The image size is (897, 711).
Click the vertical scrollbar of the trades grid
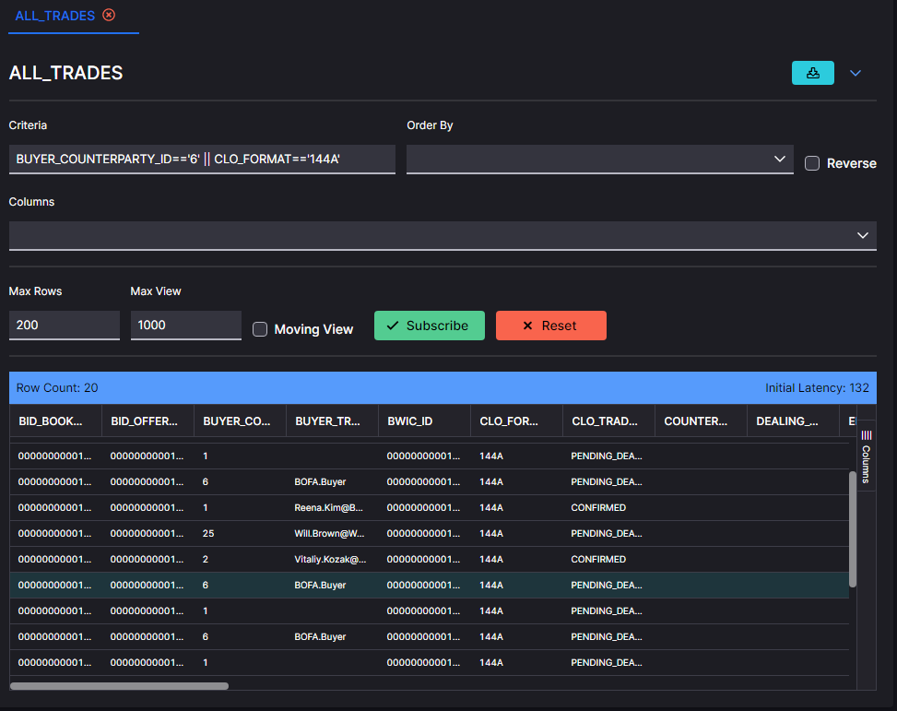(853, 528)
